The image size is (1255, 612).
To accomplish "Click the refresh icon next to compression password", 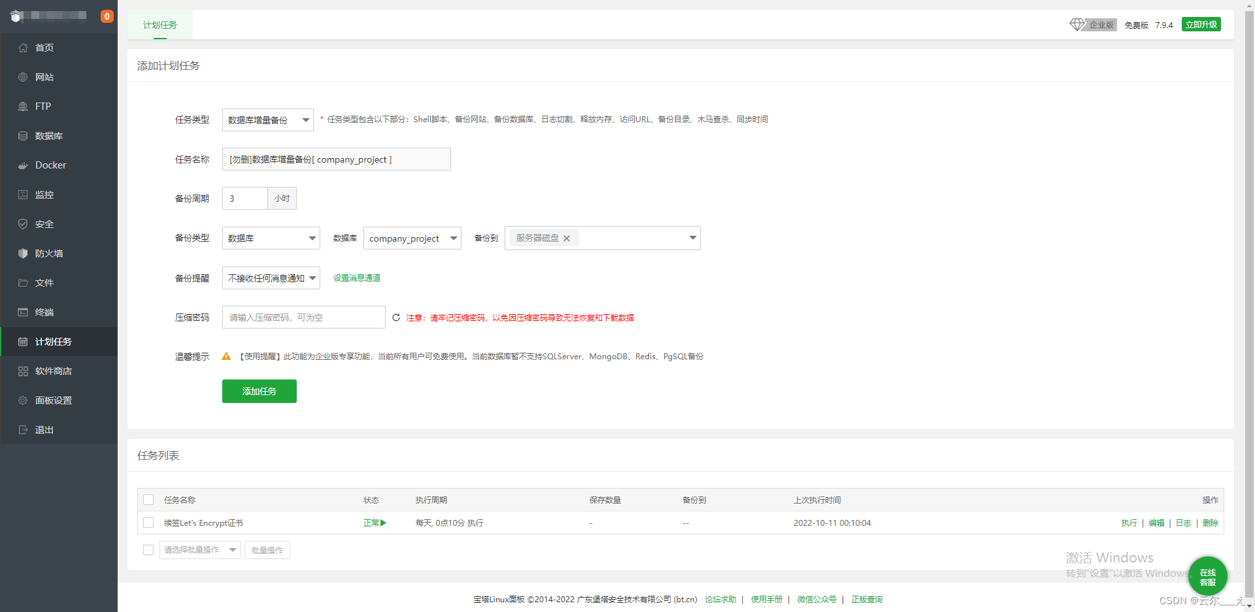I will 396,317.
